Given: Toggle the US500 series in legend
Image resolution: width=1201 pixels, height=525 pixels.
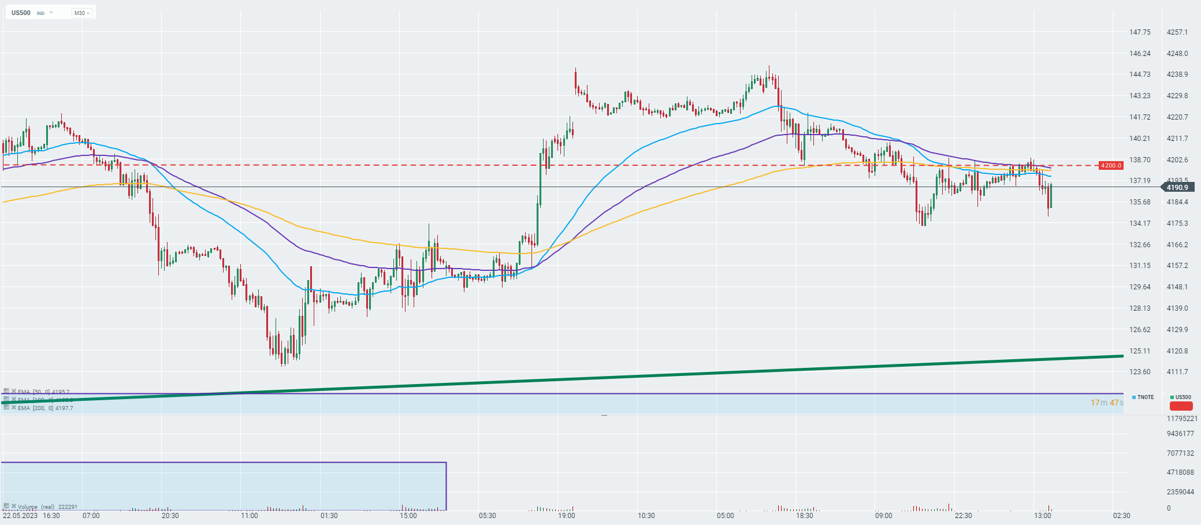Looking at the screenshot, I should pos(1181,397).
